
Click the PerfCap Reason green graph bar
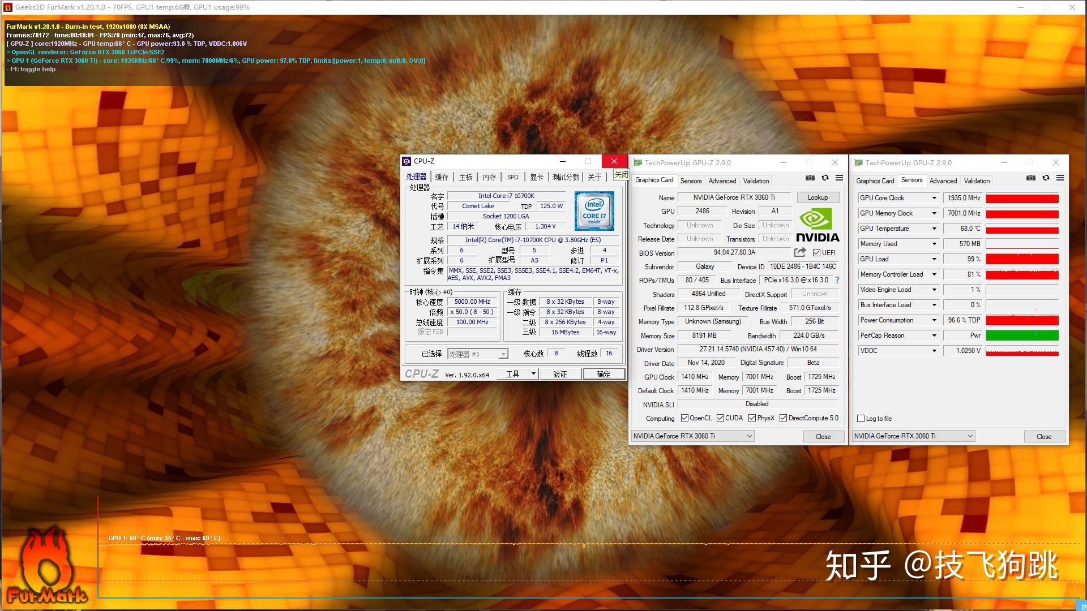1022,335
